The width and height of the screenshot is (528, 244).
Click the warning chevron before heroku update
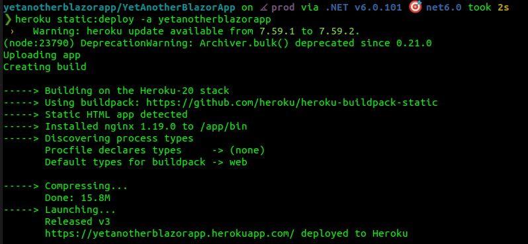(12, 32)
